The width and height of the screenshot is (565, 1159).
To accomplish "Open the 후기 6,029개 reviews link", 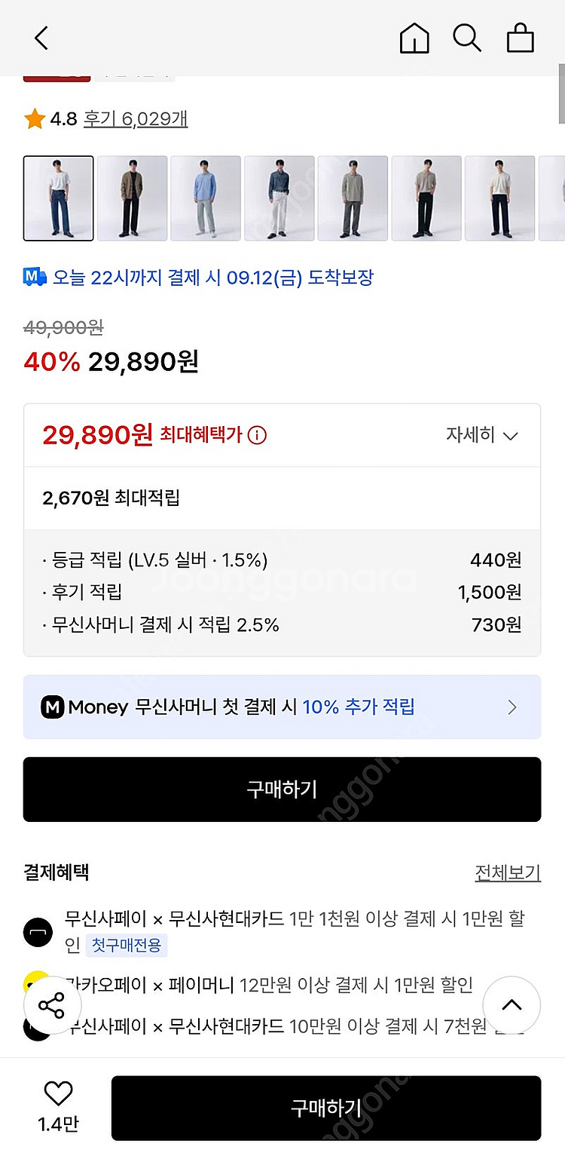I will [x=136, y=118].
